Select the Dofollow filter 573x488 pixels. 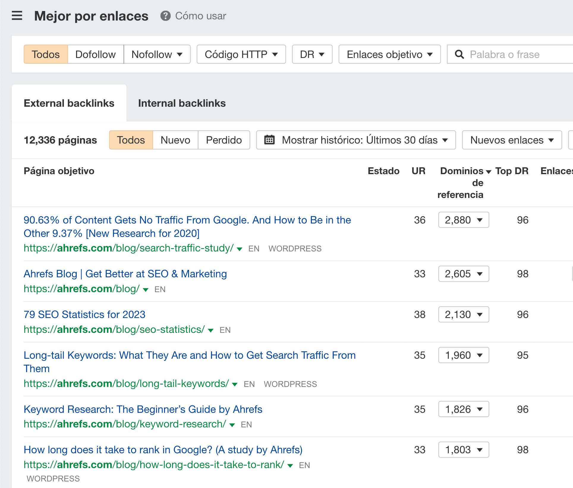[95, 54]
